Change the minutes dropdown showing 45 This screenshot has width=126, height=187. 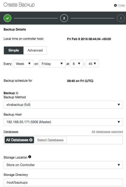(92, 64)
